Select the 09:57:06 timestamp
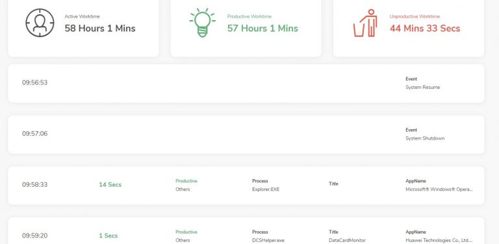Image resolution: width=499 pixels, height=244 pixels. [34, 134]
